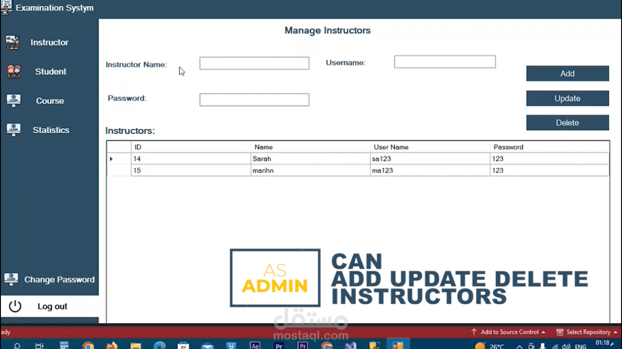Select the username cell sa123
Image resolution: width=622 pixels, height=349 pixels.
(x=430, y=159)
